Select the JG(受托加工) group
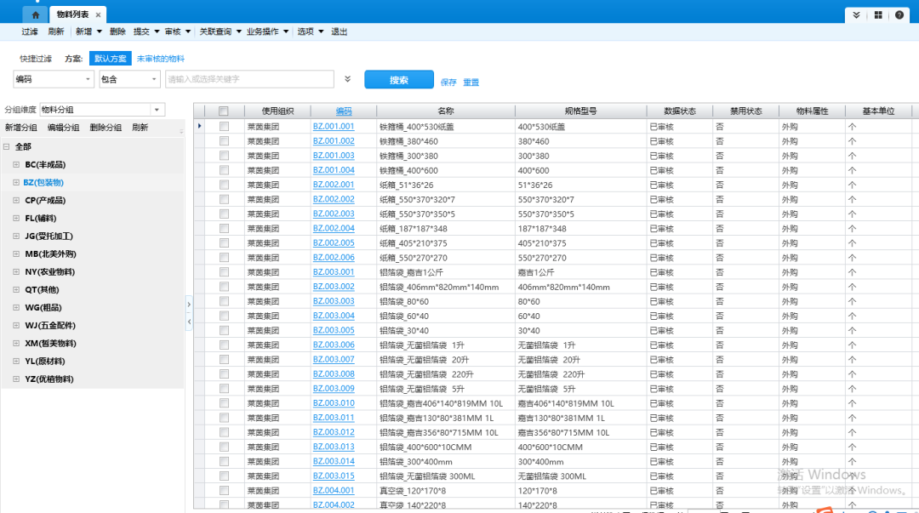The image size is (919, 513). click(x=49, y=237)
